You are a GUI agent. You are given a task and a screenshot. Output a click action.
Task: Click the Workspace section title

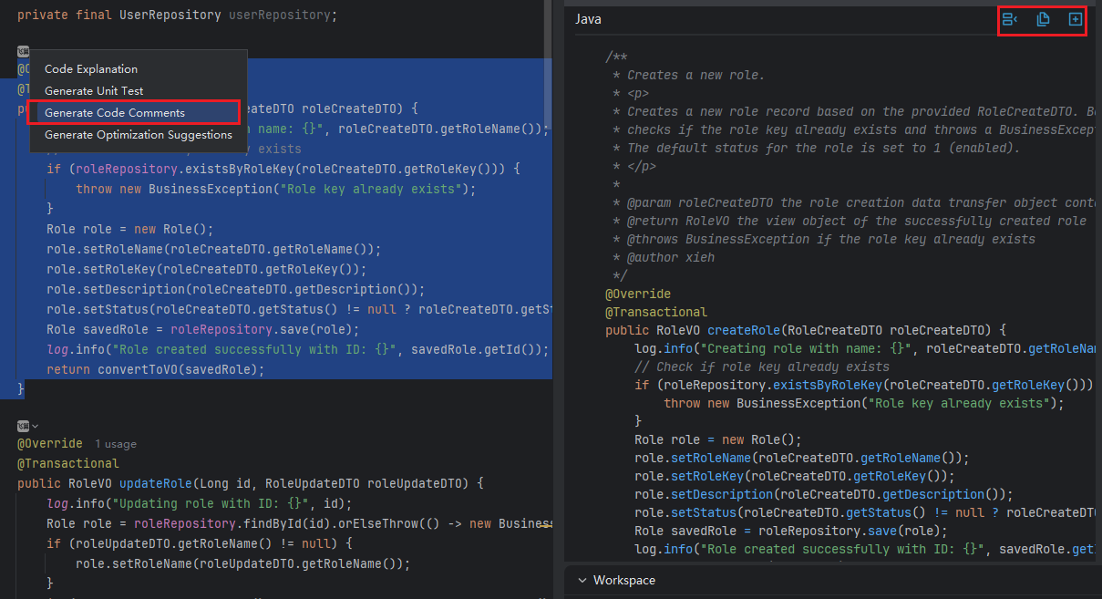(623, 580)
